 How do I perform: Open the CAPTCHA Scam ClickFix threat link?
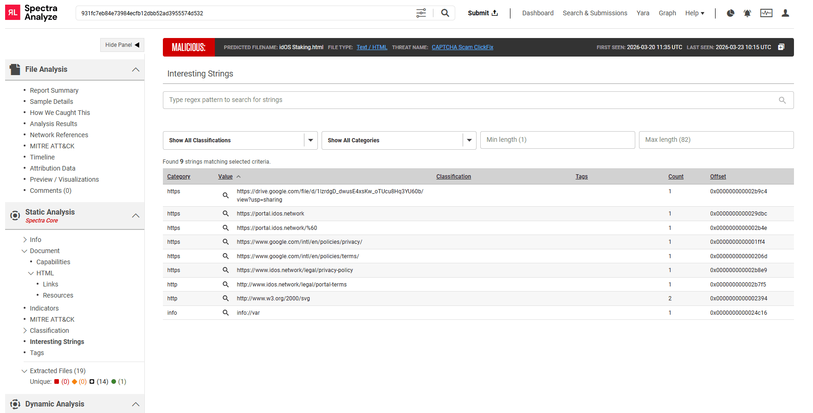(x=462, y=47)
